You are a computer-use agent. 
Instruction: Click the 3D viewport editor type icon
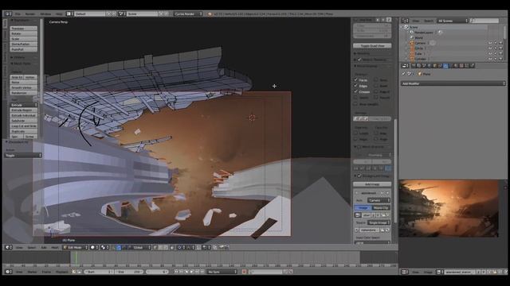(x=8, y=247)
